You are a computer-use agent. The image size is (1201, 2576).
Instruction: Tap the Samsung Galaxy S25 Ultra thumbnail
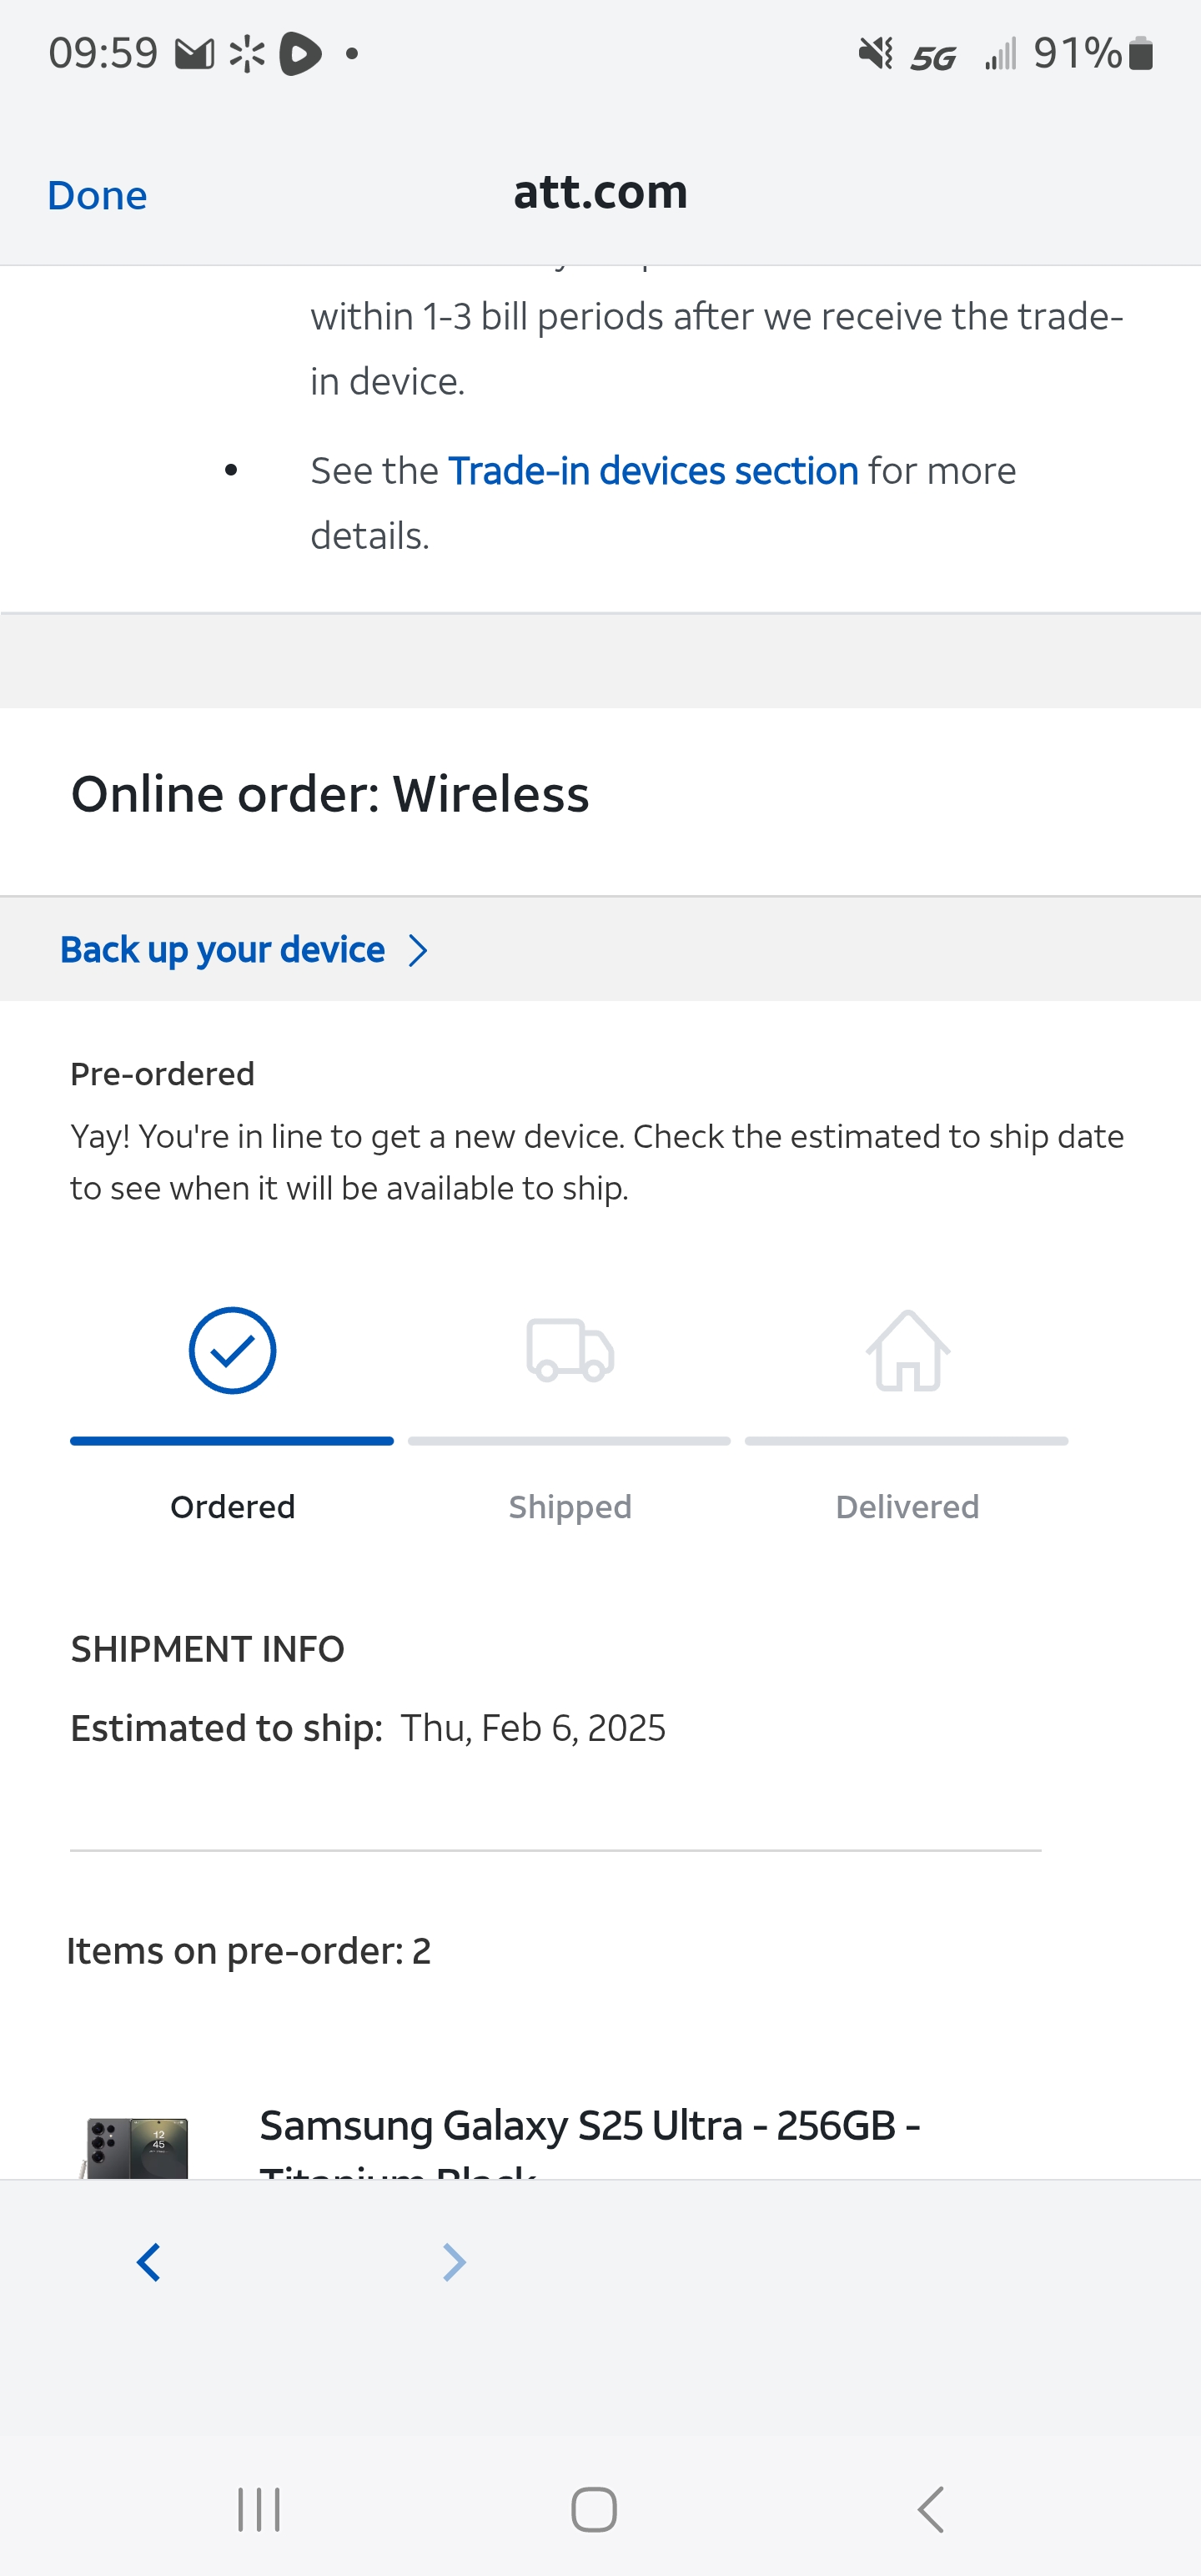137,2147
